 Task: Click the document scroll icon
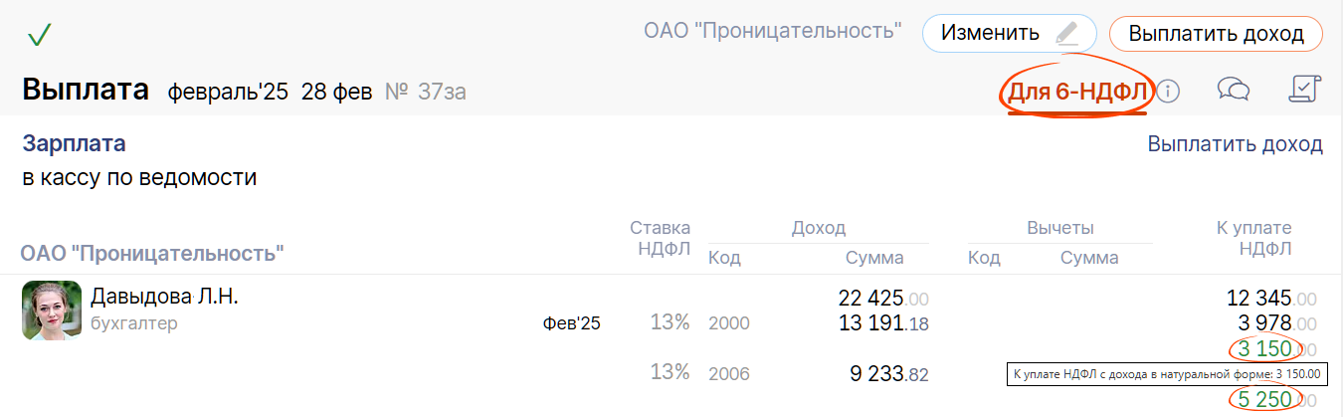pyautogui.click(x=1303, y=90)
